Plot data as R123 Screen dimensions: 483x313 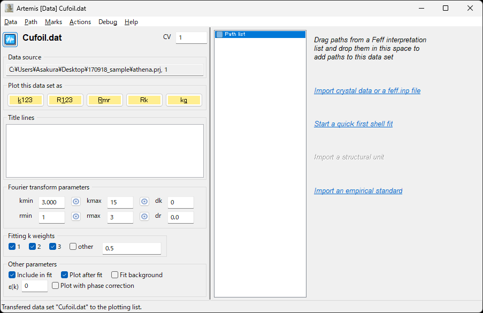65,100
